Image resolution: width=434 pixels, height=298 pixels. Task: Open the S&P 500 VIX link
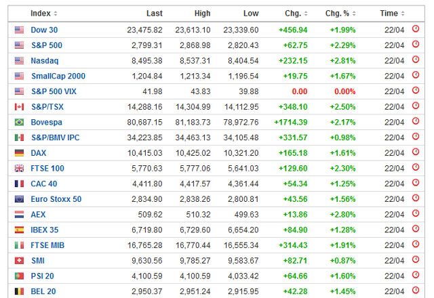tap(54, 91)
